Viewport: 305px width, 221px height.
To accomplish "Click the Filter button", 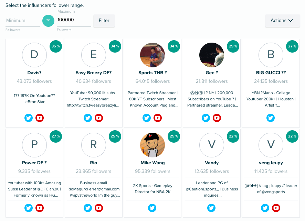I will (104, 20).
